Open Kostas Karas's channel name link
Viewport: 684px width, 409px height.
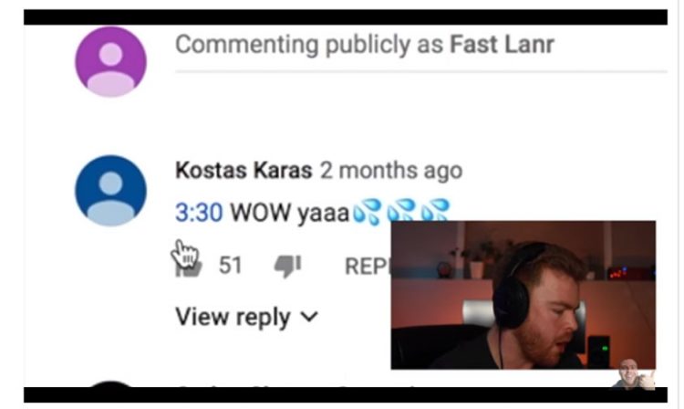pyautogui.click(x=244, y=170)
